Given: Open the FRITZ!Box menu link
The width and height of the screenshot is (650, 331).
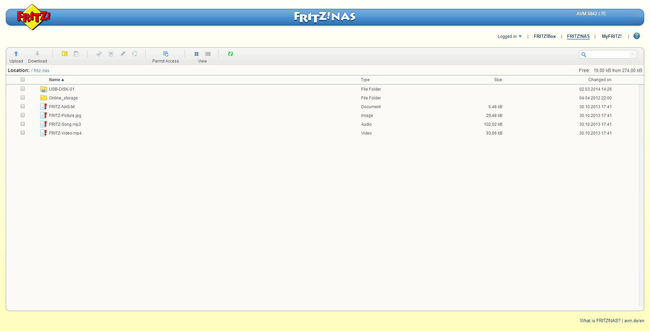Looking at the screenshot, I should click(545, 37).
